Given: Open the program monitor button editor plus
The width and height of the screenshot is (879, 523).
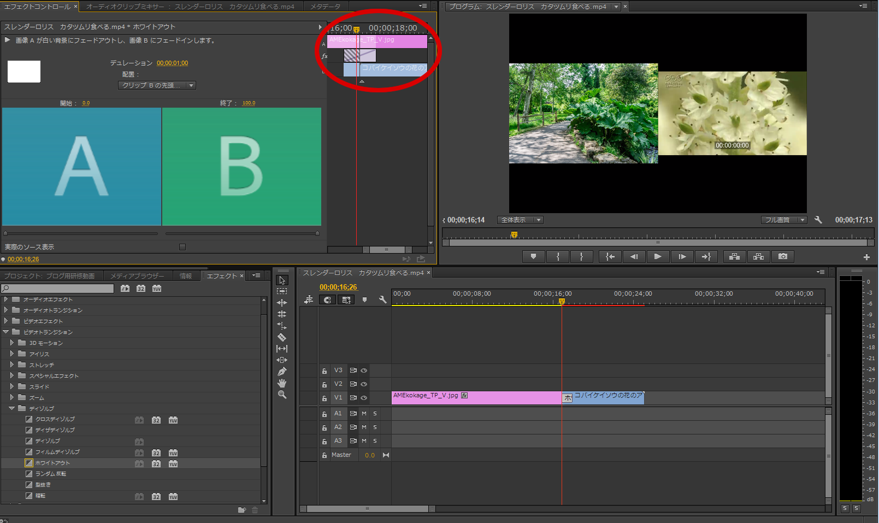Looking at the screenshot, I should pyautogui.click(x=866, y=257).
